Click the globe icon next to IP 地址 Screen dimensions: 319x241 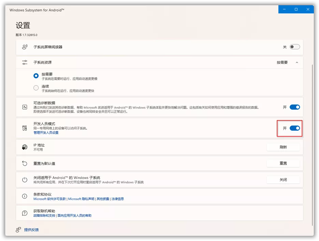(x=25, y=147)
